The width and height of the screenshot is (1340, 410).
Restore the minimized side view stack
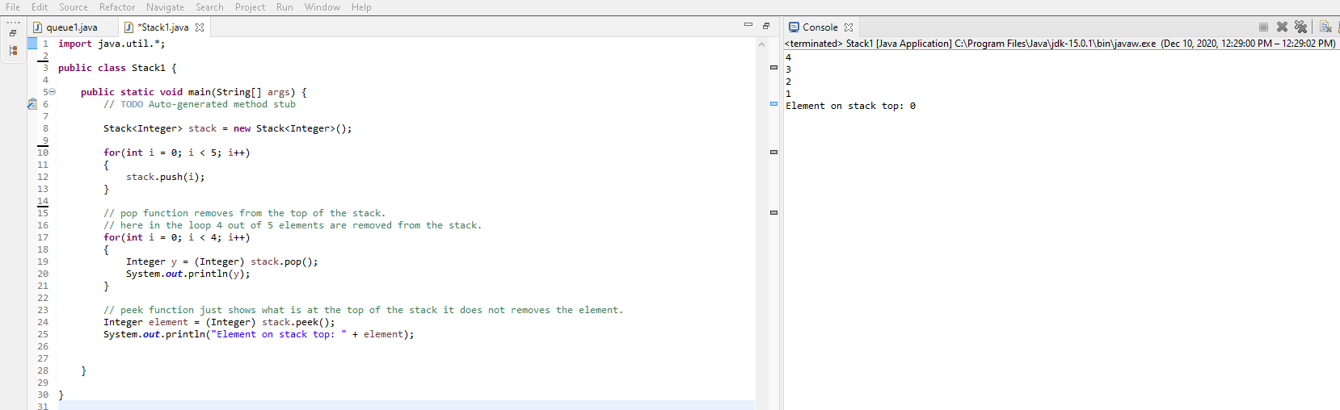click(13, 33)
